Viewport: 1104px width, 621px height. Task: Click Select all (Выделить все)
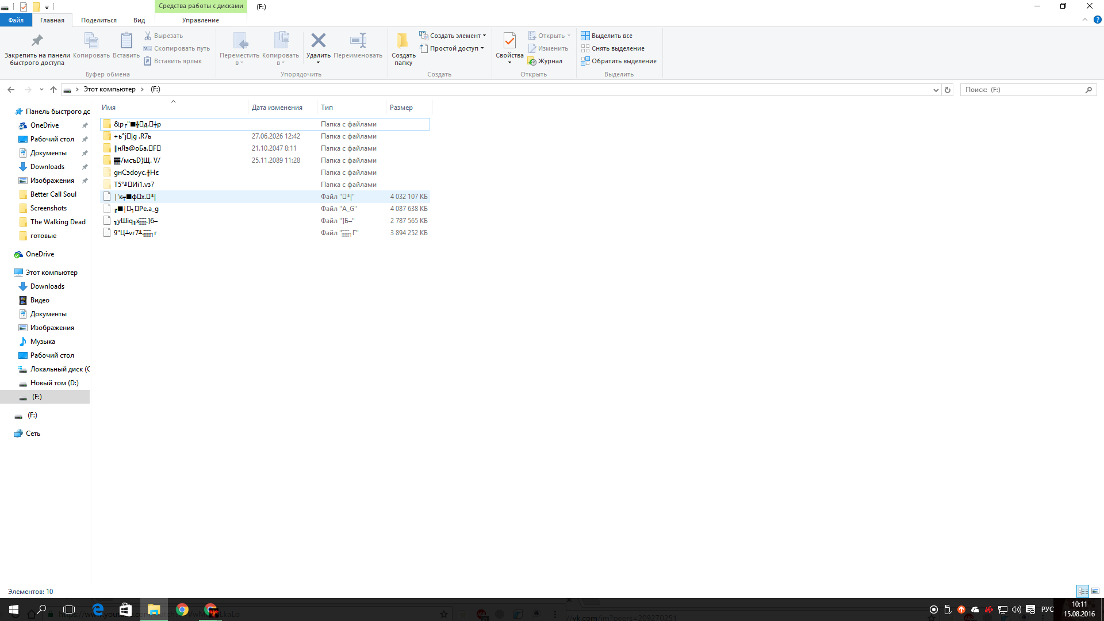(x=607, y=36)
